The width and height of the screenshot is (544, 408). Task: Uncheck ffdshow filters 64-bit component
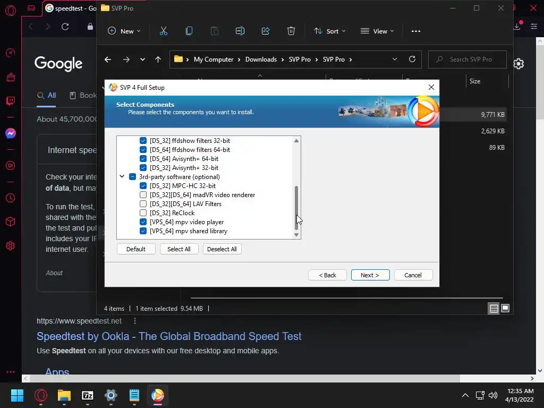point(143,149)
